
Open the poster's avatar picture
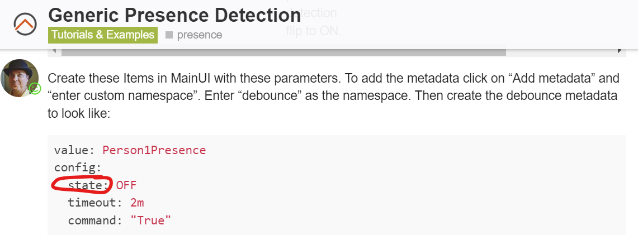click(20, 78)
